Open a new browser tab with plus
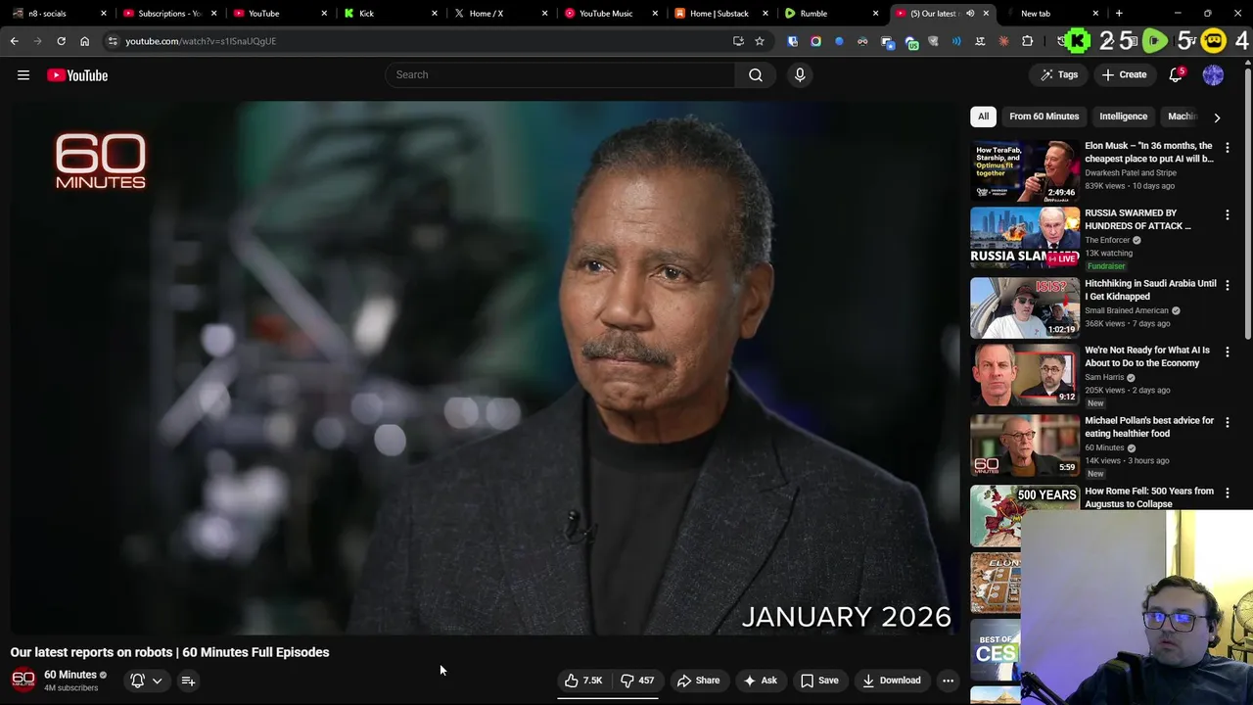The width and height of the screenshot is (1253, 705). point(1119,13)
